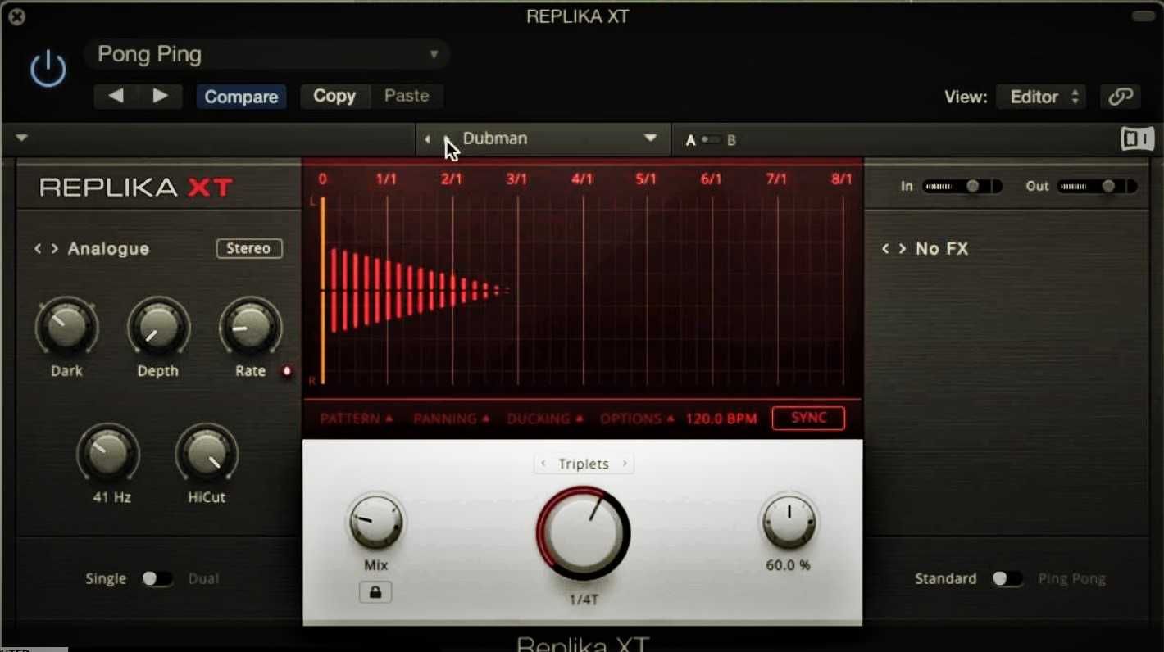1164x652 pixels.
Task: Select previous effect before No FX
Action: 885,249
